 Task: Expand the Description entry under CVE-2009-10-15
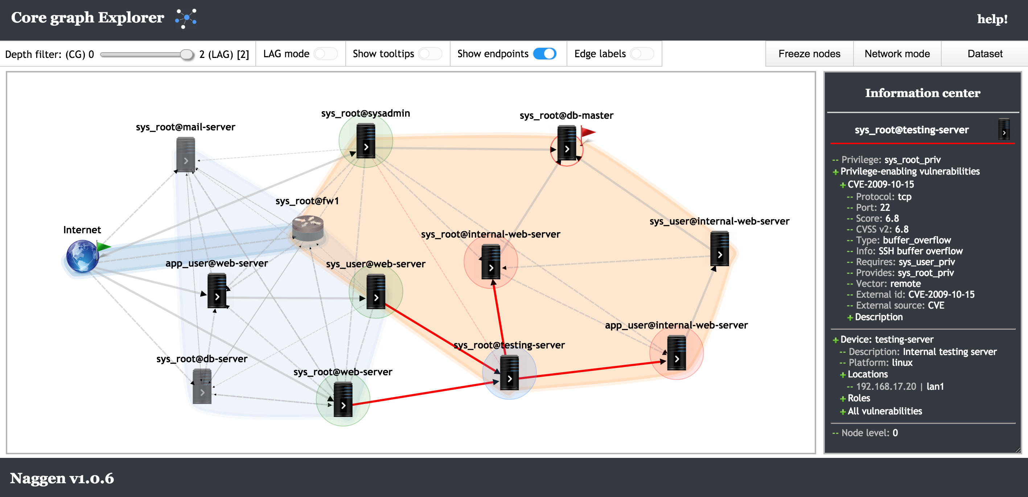(878, 317)
